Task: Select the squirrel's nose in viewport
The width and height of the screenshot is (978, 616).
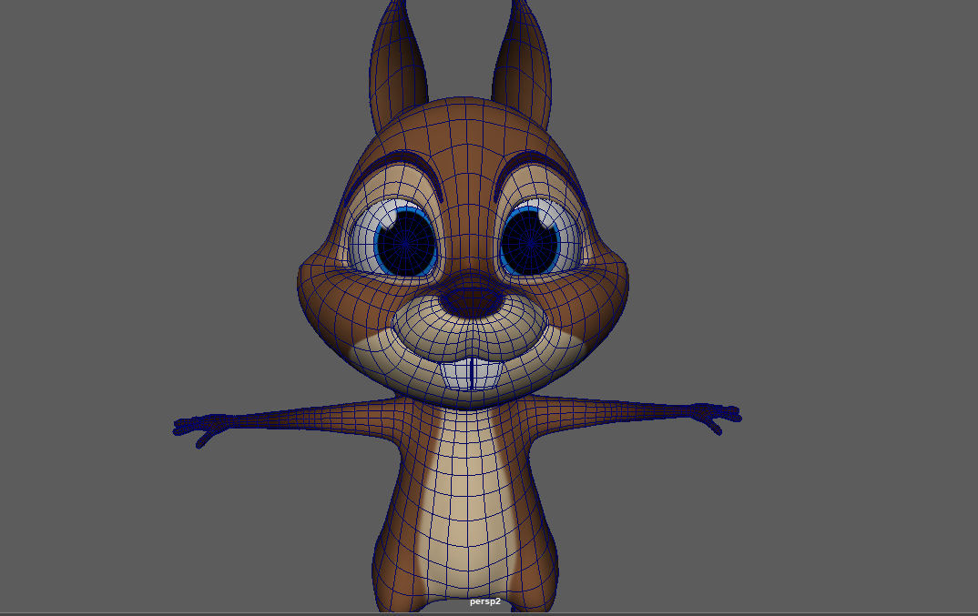Action: (x=472, y=301)
